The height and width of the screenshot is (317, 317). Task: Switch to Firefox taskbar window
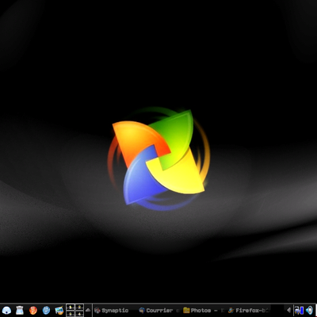(249, 311)
